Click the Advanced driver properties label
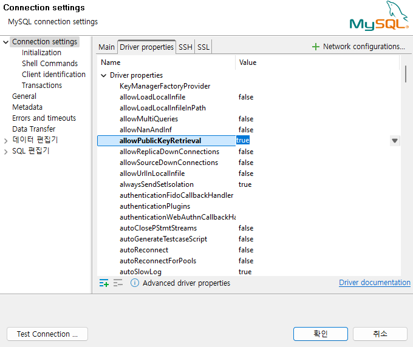The height and width of the screenshot is (347, 413). coord(186,283)
